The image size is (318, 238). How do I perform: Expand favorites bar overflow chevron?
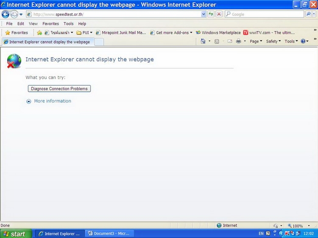(315, 30)
